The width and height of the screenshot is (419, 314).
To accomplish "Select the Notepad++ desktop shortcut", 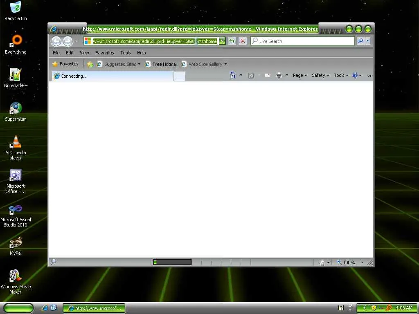I will (x=16, y=78).
